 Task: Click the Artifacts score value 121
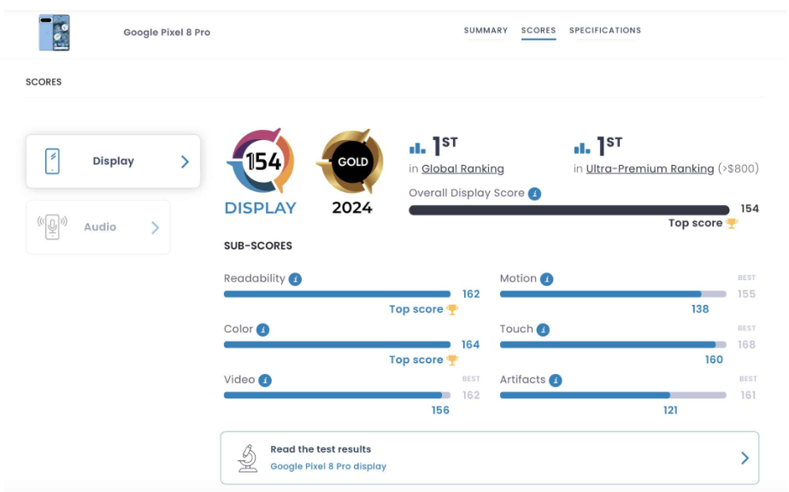(670, 411)
